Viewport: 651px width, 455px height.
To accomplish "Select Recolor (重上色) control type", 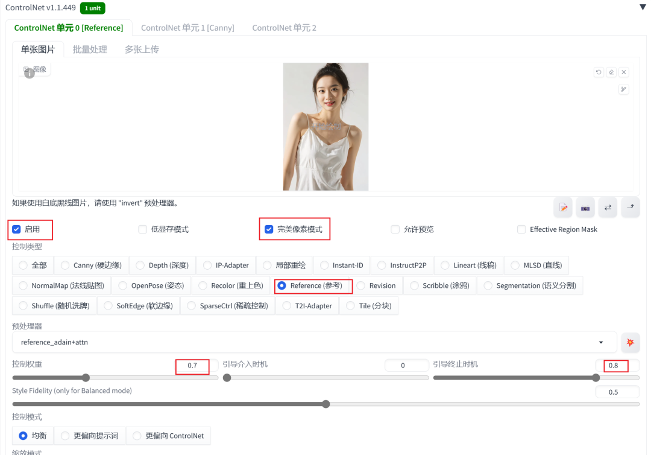I will [x=231, y=285].
